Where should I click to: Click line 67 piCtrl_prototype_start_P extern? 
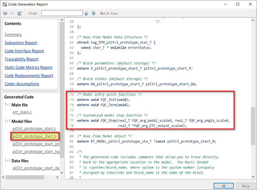pyautogui.click(x=135, y=69)
